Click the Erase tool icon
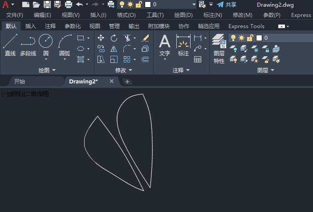Image resolution: width=313 pixels, height=212 pixels. coord(145,38)
